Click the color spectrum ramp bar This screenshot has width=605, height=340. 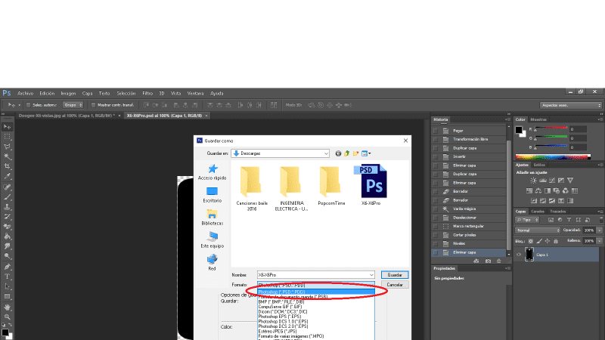coord(553,157)
